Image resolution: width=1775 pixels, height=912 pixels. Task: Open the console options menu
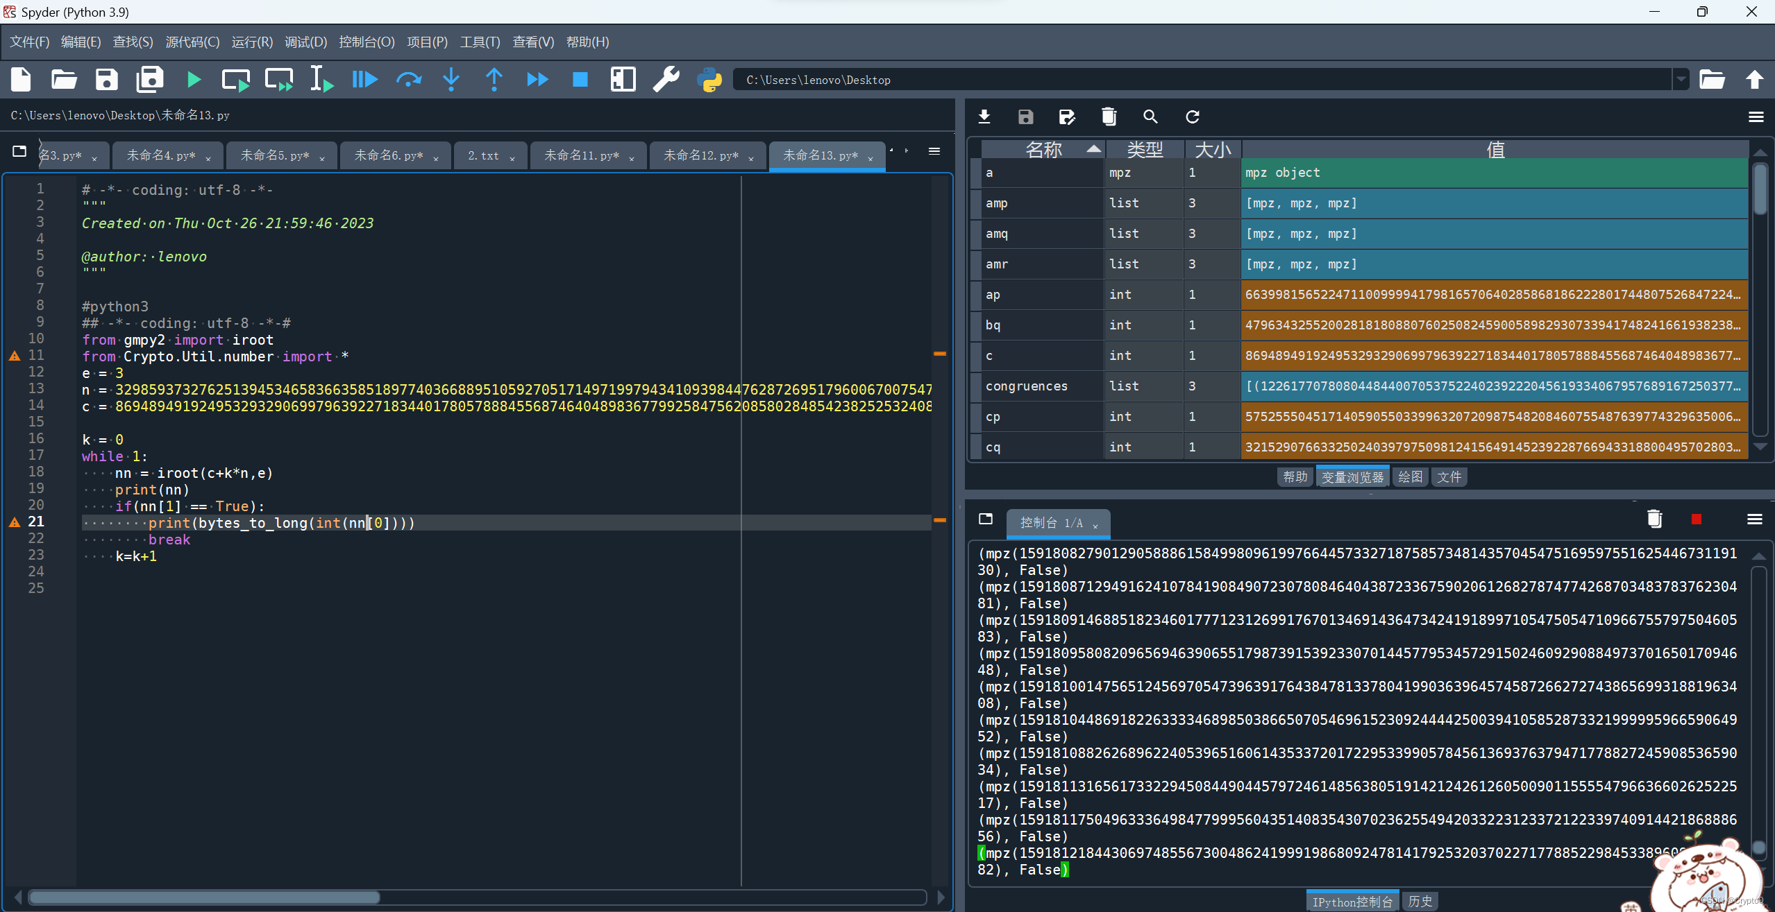click(x=1756, y=519)
